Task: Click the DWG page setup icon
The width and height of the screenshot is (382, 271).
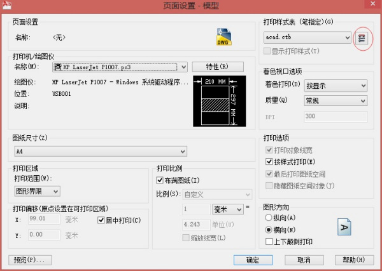Action: pos(224,37)
